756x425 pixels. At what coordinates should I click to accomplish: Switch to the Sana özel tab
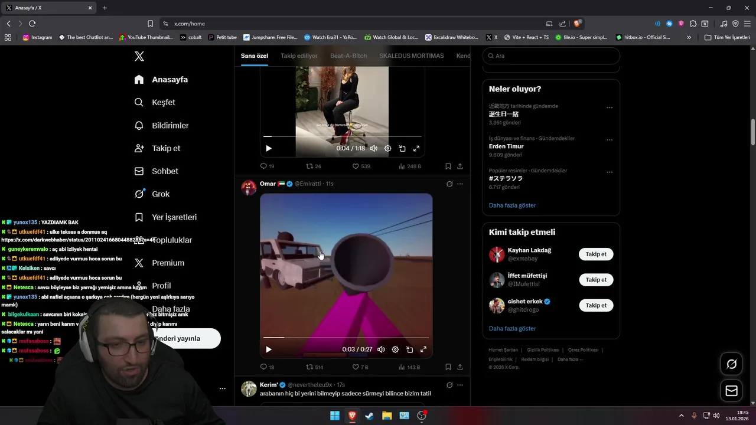click(254, 55)
